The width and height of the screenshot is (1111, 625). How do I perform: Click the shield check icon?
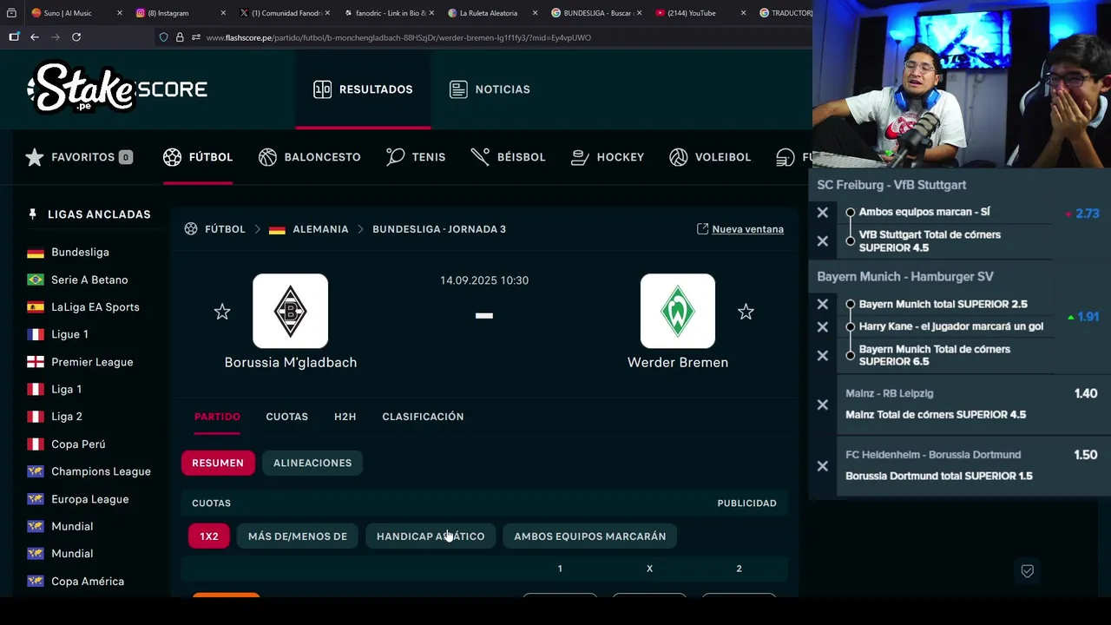(x=1027, y=571)
